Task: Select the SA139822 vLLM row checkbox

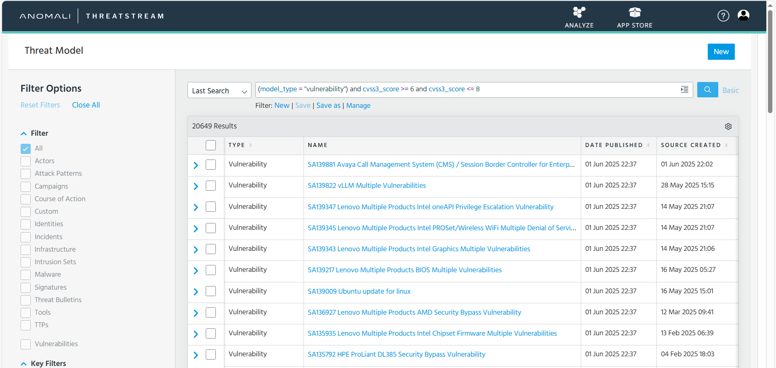Action: click(x=211, y=185)
